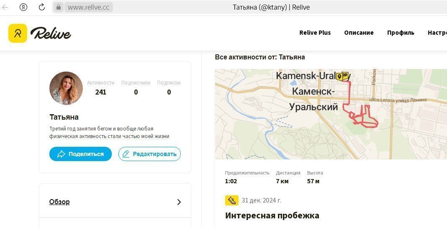
Task: Reload the page with the refresh icon
Action: click(41, 7)
